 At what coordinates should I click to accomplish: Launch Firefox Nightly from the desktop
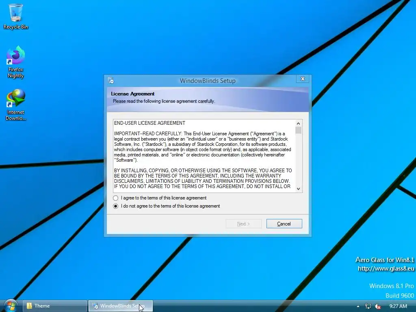[16, 62]
